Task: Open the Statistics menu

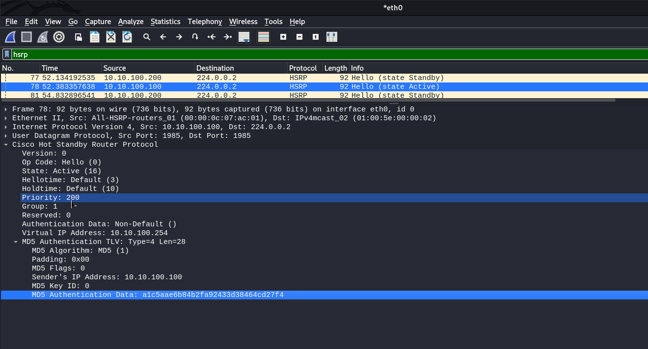Action: [165, 22]
